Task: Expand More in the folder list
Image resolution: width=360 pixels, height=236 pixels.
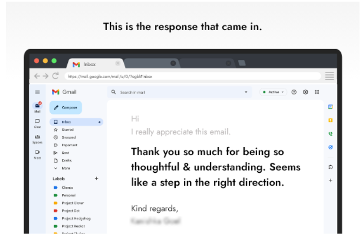Action: tap(65, 168)
